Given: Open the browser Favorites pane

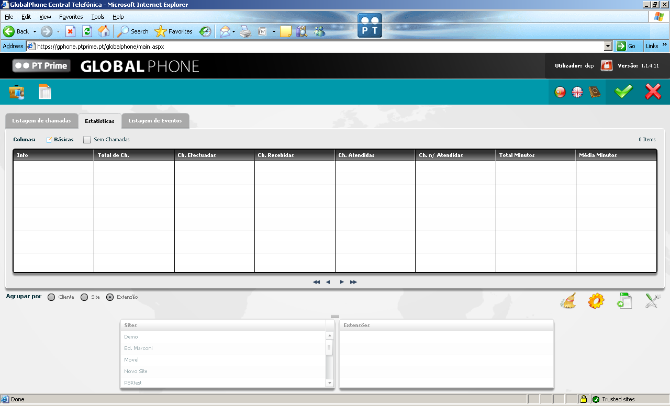Looking at the screenshot, I should 174,31.
